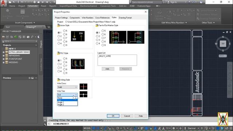Switch to the Wire Numbers tab
Viewport: 233px width, 131px height.
pos(87,18)
